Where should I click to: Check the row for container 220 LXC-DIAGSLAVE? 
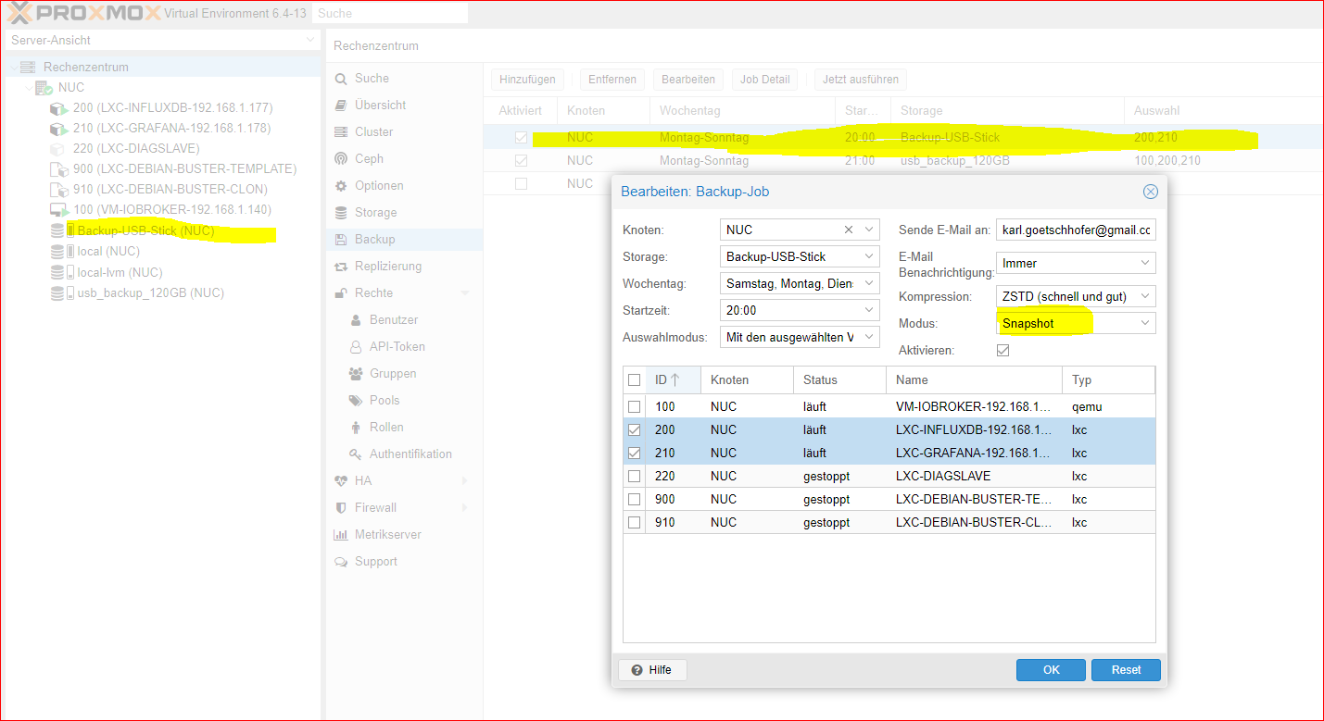pyautogui.click(x=634, y=476)
